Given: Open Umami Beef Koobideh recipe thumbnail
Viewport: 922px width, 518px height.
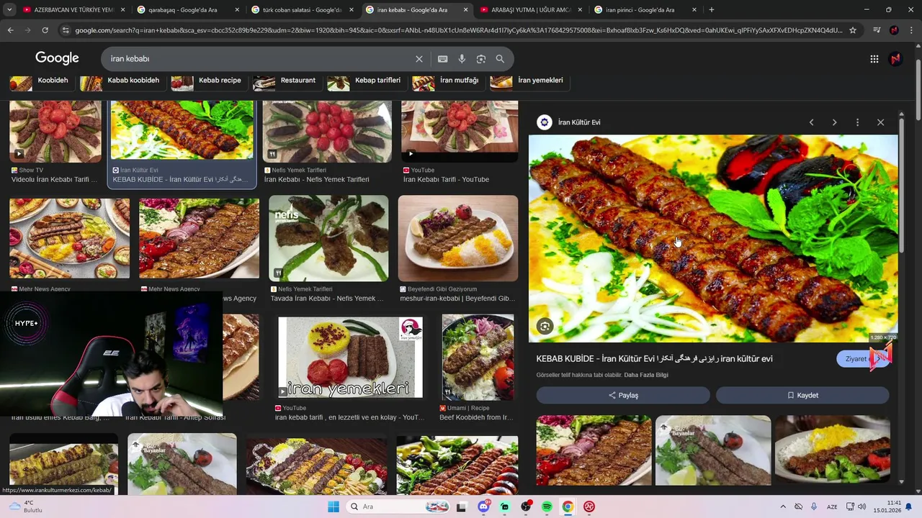Looking at the screenshot, I should pyautogui.click(x=478, y=358).
